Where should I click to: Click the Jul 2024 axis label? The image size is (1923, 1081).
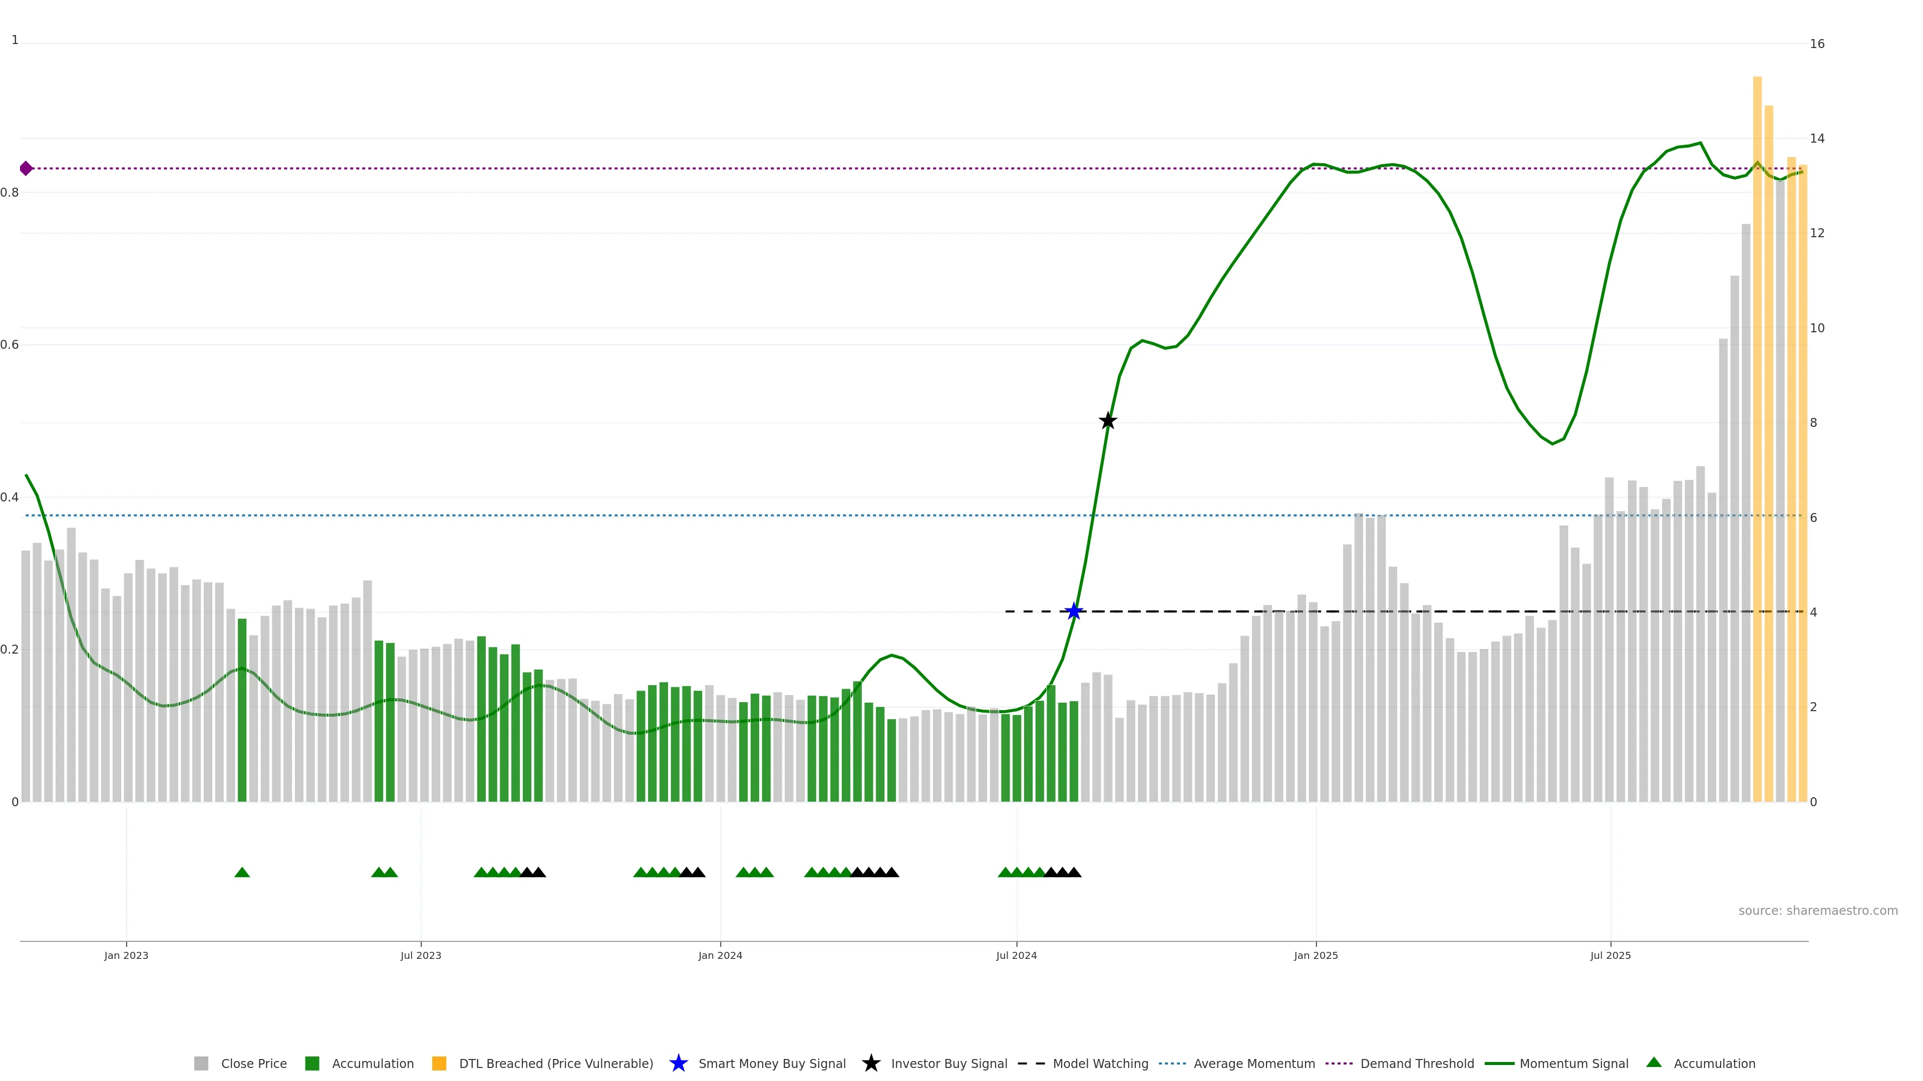click(1016, 955)
